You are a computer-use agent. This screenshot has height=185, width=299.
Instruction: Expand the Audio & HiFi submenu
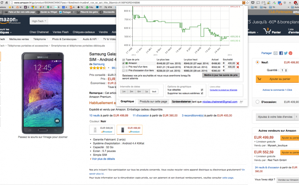tap(91, 39)
